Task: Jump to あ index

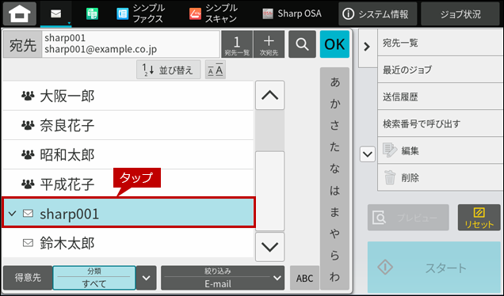Action: click(x=334, y=82)
